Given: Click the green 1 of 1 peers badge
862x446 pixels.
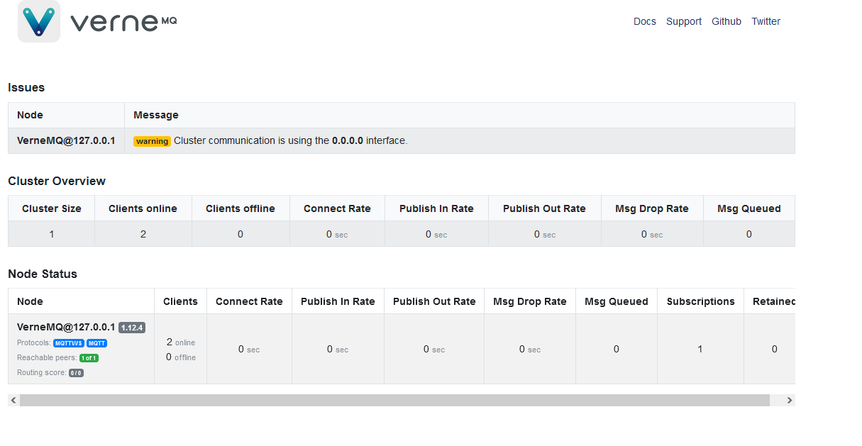Looking at the screenshot, I should pos(89,358).
